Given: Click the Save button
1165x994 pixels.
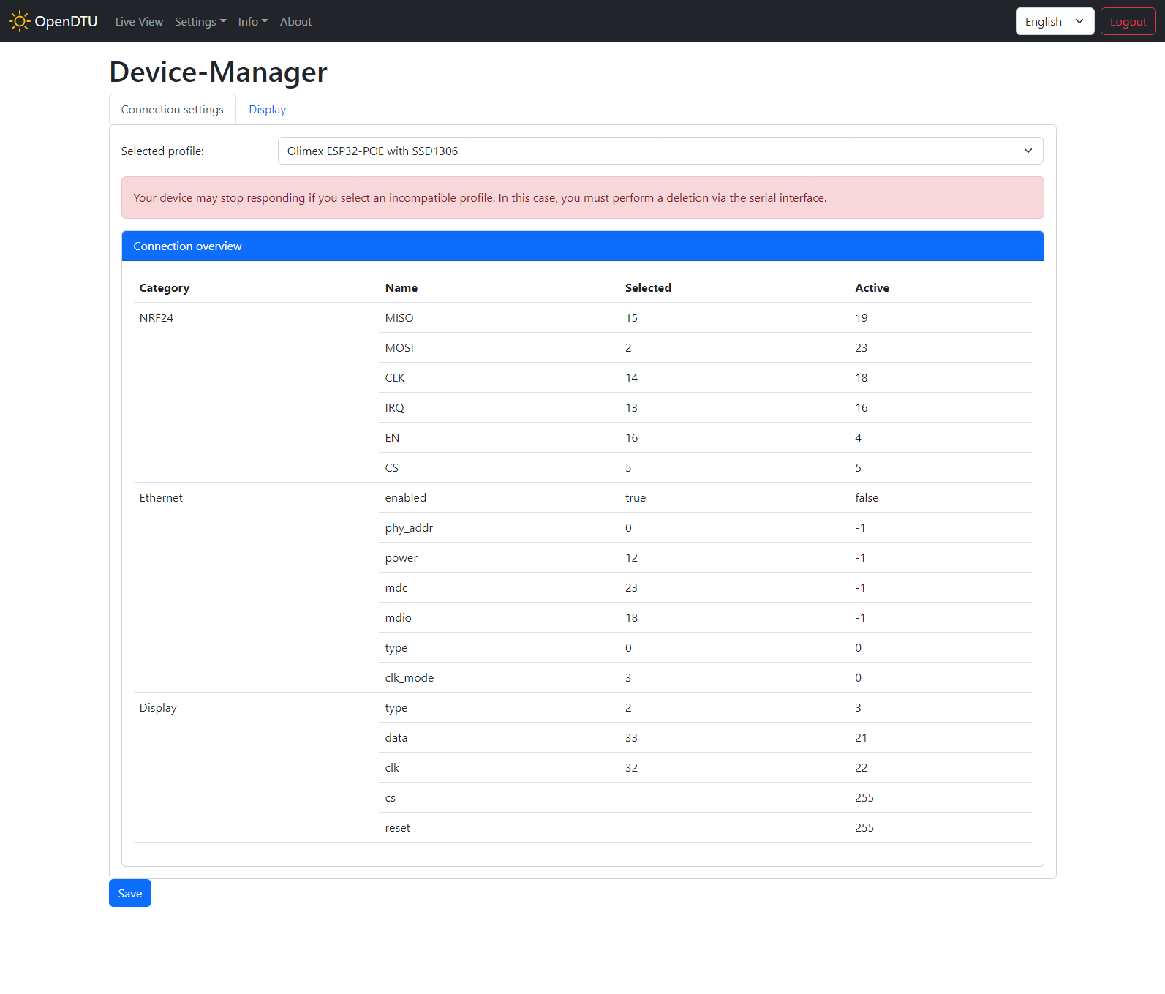Looking at the screenshot, I should [129, 893].
